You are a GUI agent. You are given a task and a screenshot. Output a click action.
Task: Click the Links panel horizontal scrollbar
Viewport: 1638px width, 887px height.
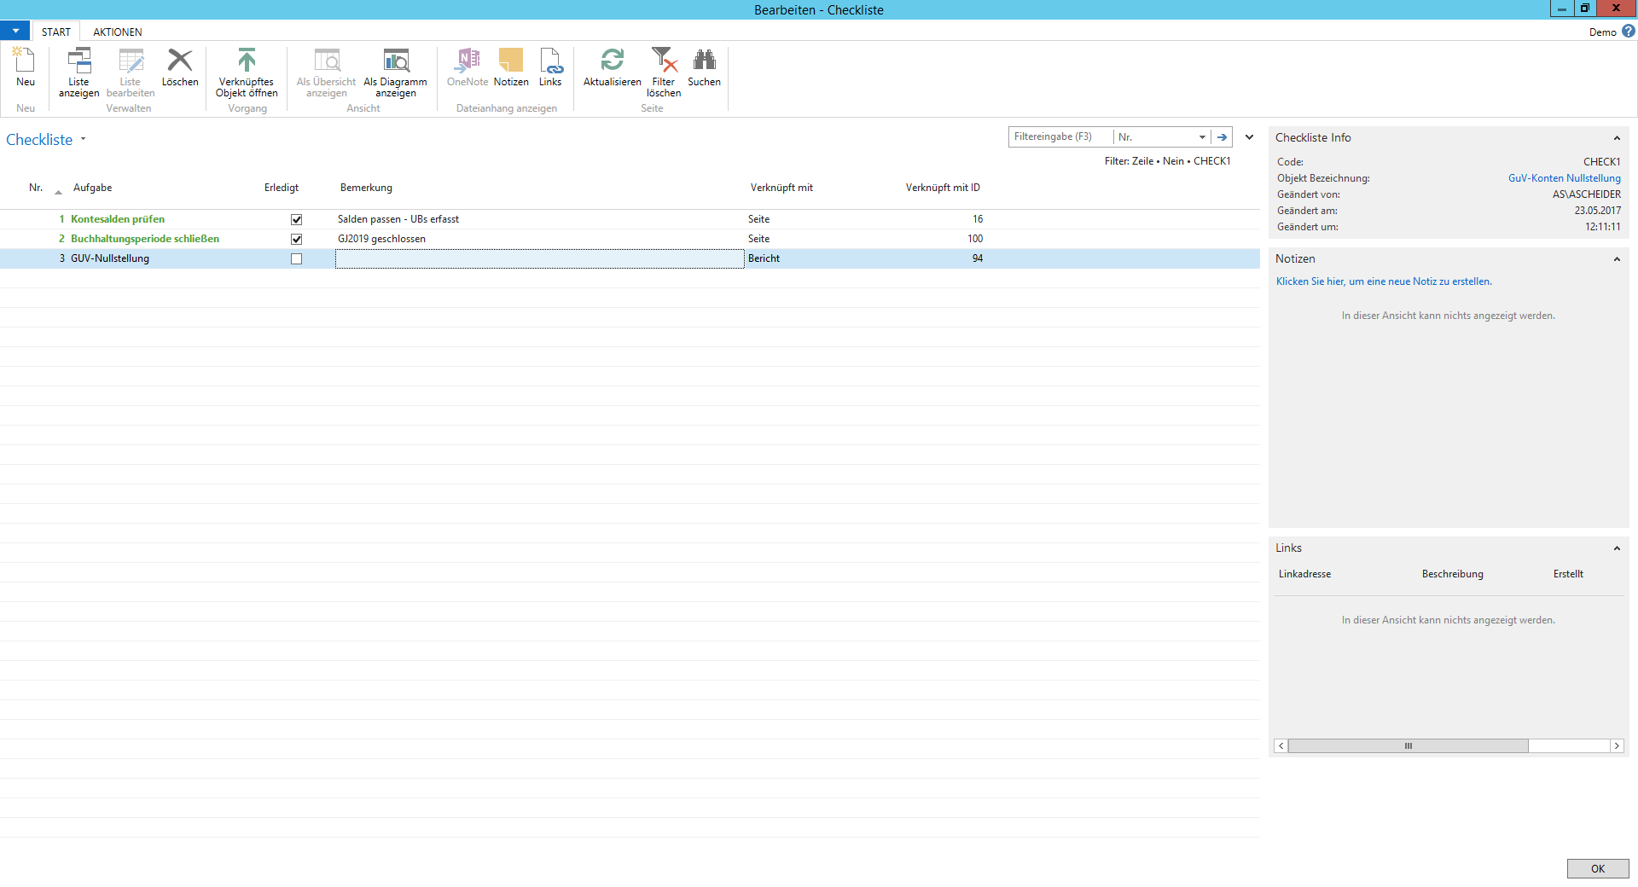pos(1408,746)
